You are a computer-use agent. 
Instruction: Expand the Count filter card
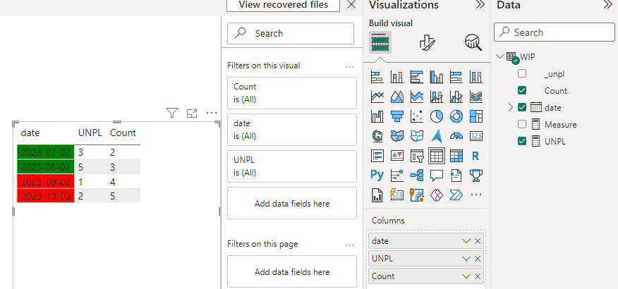(x=292, y=93)
